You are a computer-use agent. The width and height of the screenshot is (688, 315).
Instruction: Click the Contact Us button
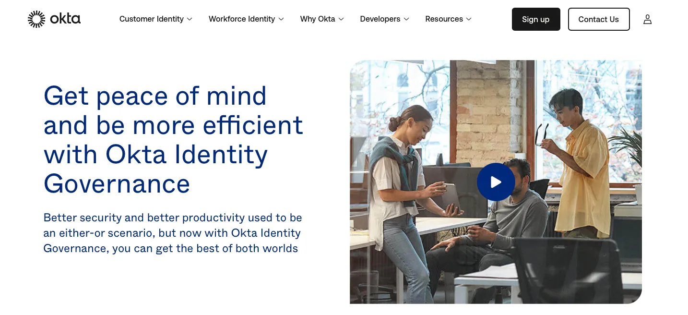tap(599, 19)
